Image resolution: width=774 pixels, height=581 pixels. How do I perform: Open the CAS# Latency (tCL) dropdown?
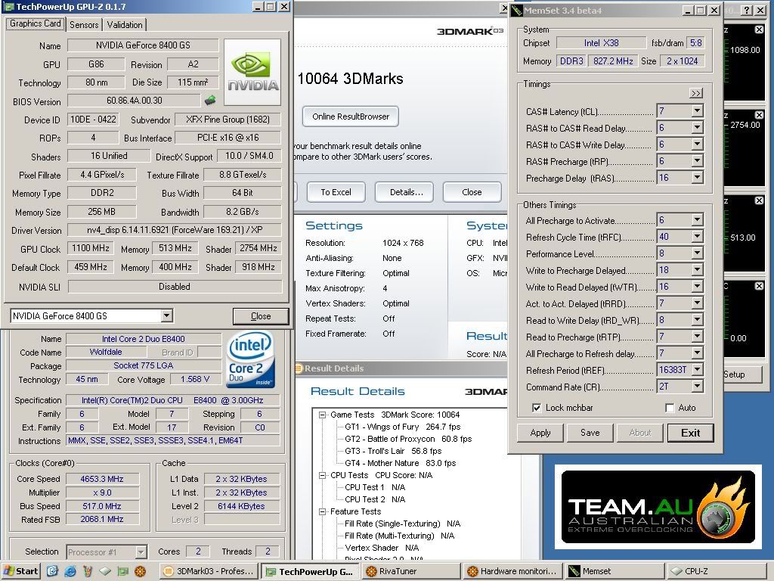697,111
